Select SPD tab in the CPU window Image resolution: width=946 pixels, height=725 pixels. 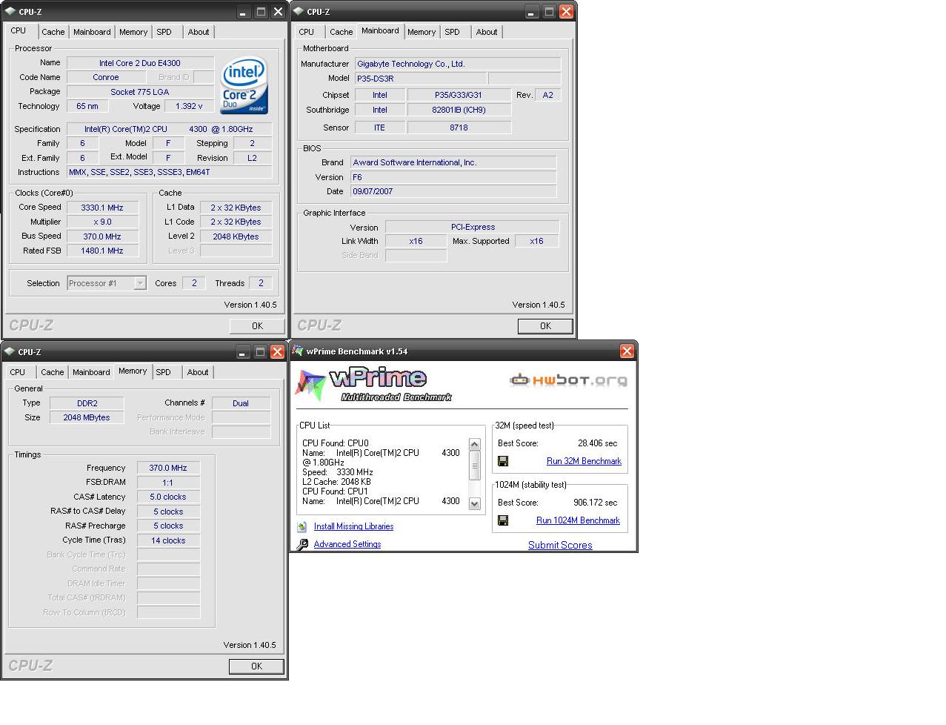(164, 32)
